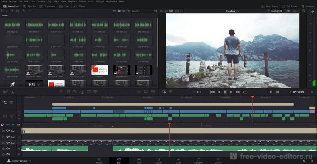This screenshot has width=317, height=164.
Task: Disable video track 2 visibility
Action: 13,137
